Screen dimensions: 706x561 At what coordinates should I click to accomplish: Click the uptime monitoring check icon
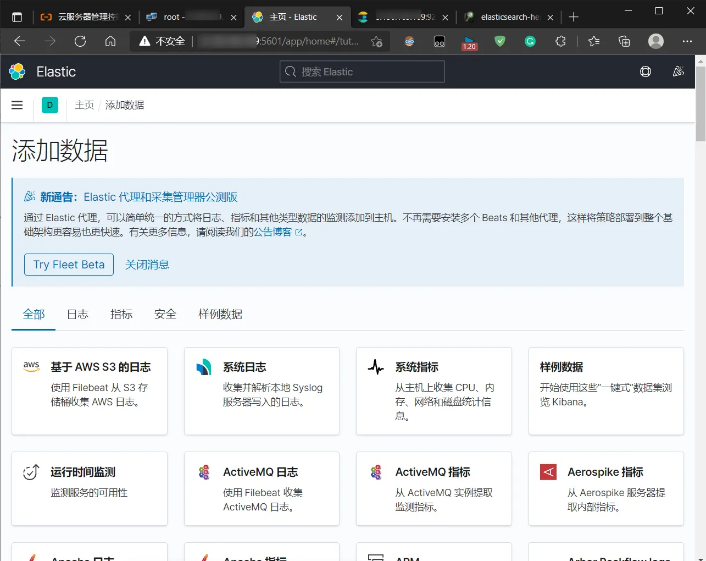[x=31, y=472]
